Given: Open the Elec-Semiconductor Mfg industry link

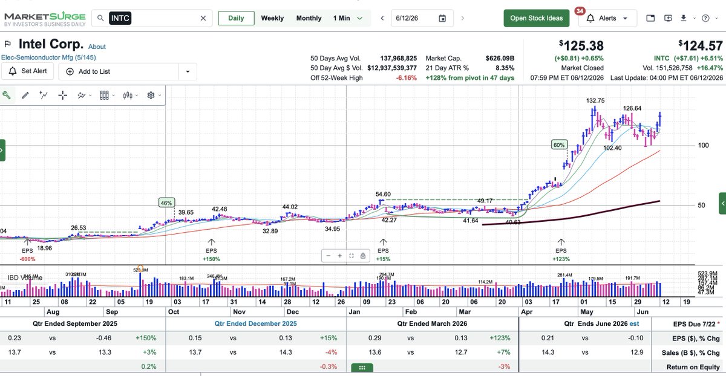Looking at the screenshot, I should coord(48,57).
